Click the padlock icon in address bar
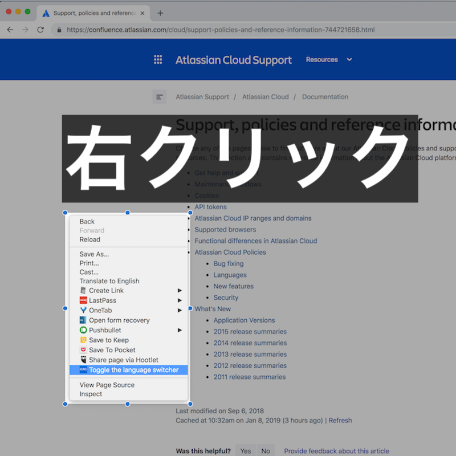The image size is (456, 456). (x=59, y=30)
